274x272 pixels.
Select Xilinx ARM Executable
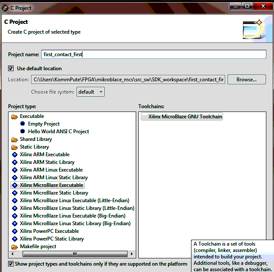(45, 155)
